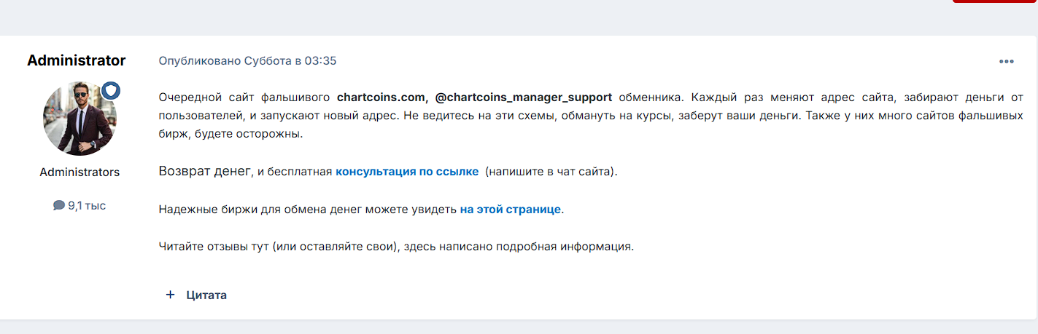Click the @chartcoins_manager_support handle
Screen dimensions: 1038x334
[x=524, y=97]
